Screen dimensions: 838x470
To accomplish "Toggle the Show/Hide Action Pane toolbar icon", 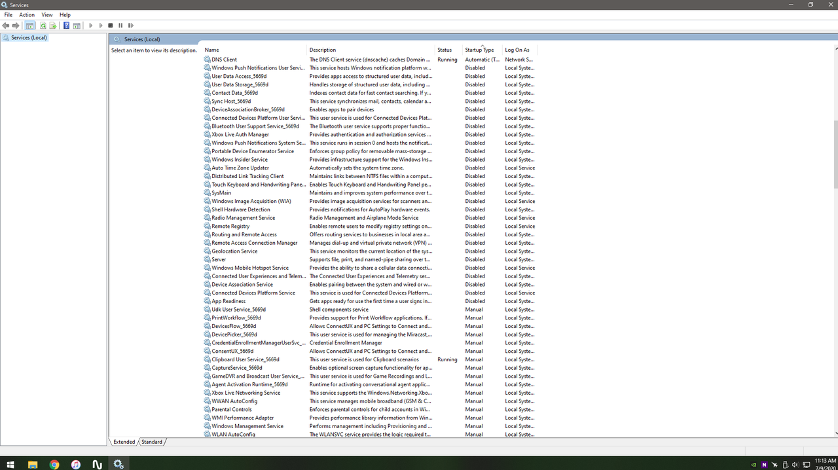I will click(x=77, y=26).
